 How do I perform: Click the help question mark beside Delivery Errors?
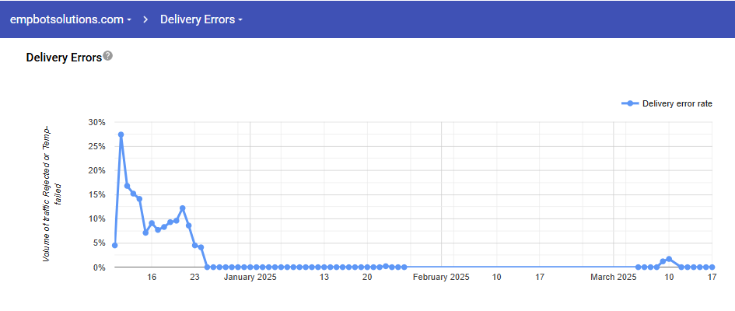pyautogui.click(x=108, y=56)
